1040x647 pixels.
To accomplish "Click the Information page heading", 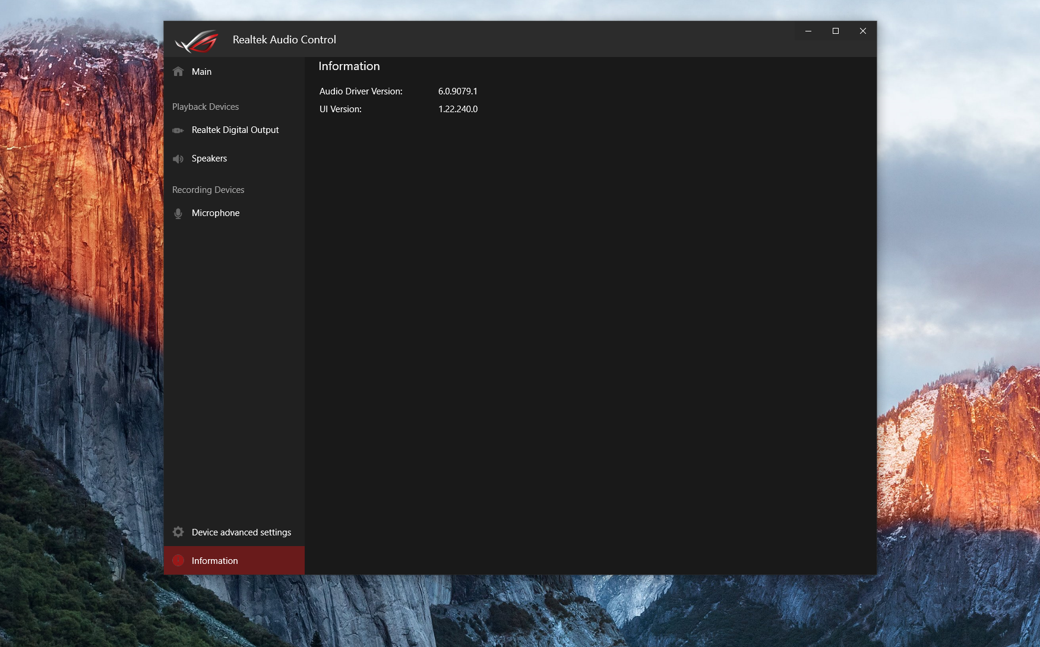I will tap(349, 66).
